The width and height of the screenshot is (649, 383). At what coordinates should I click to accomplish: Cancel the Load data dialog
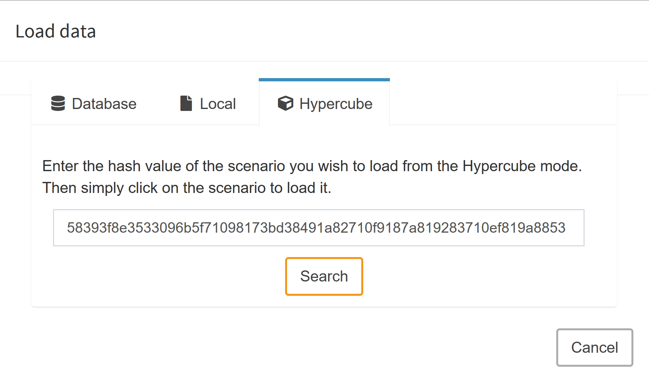coord(594,347)
